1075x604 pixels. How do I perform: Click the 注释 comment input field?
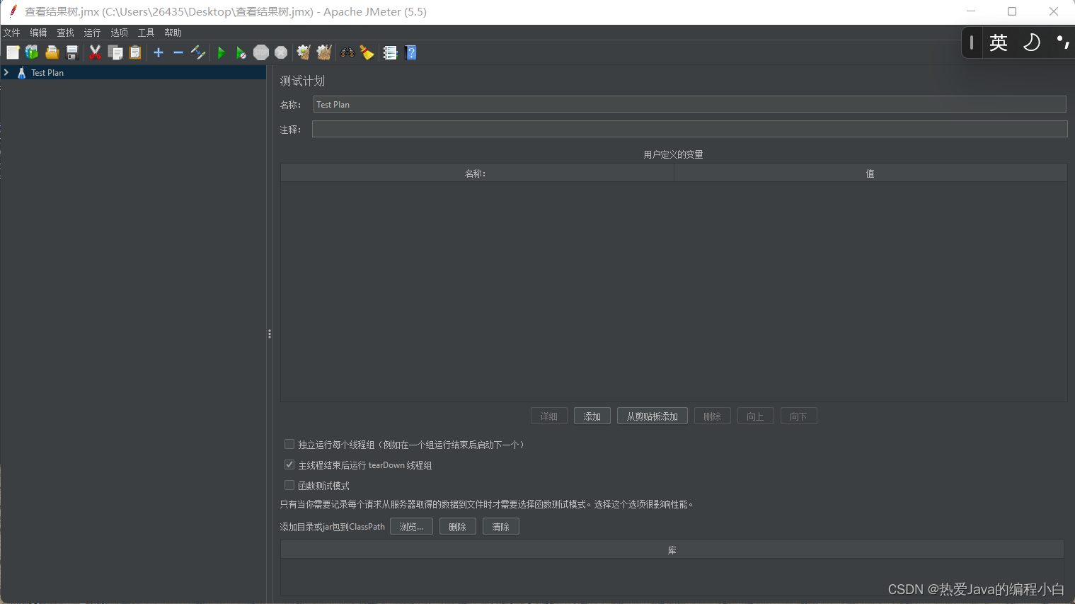point(689,129)
